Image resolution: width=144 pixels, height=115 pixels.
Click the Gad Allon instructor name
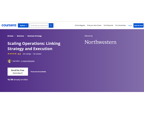[16, 61]
